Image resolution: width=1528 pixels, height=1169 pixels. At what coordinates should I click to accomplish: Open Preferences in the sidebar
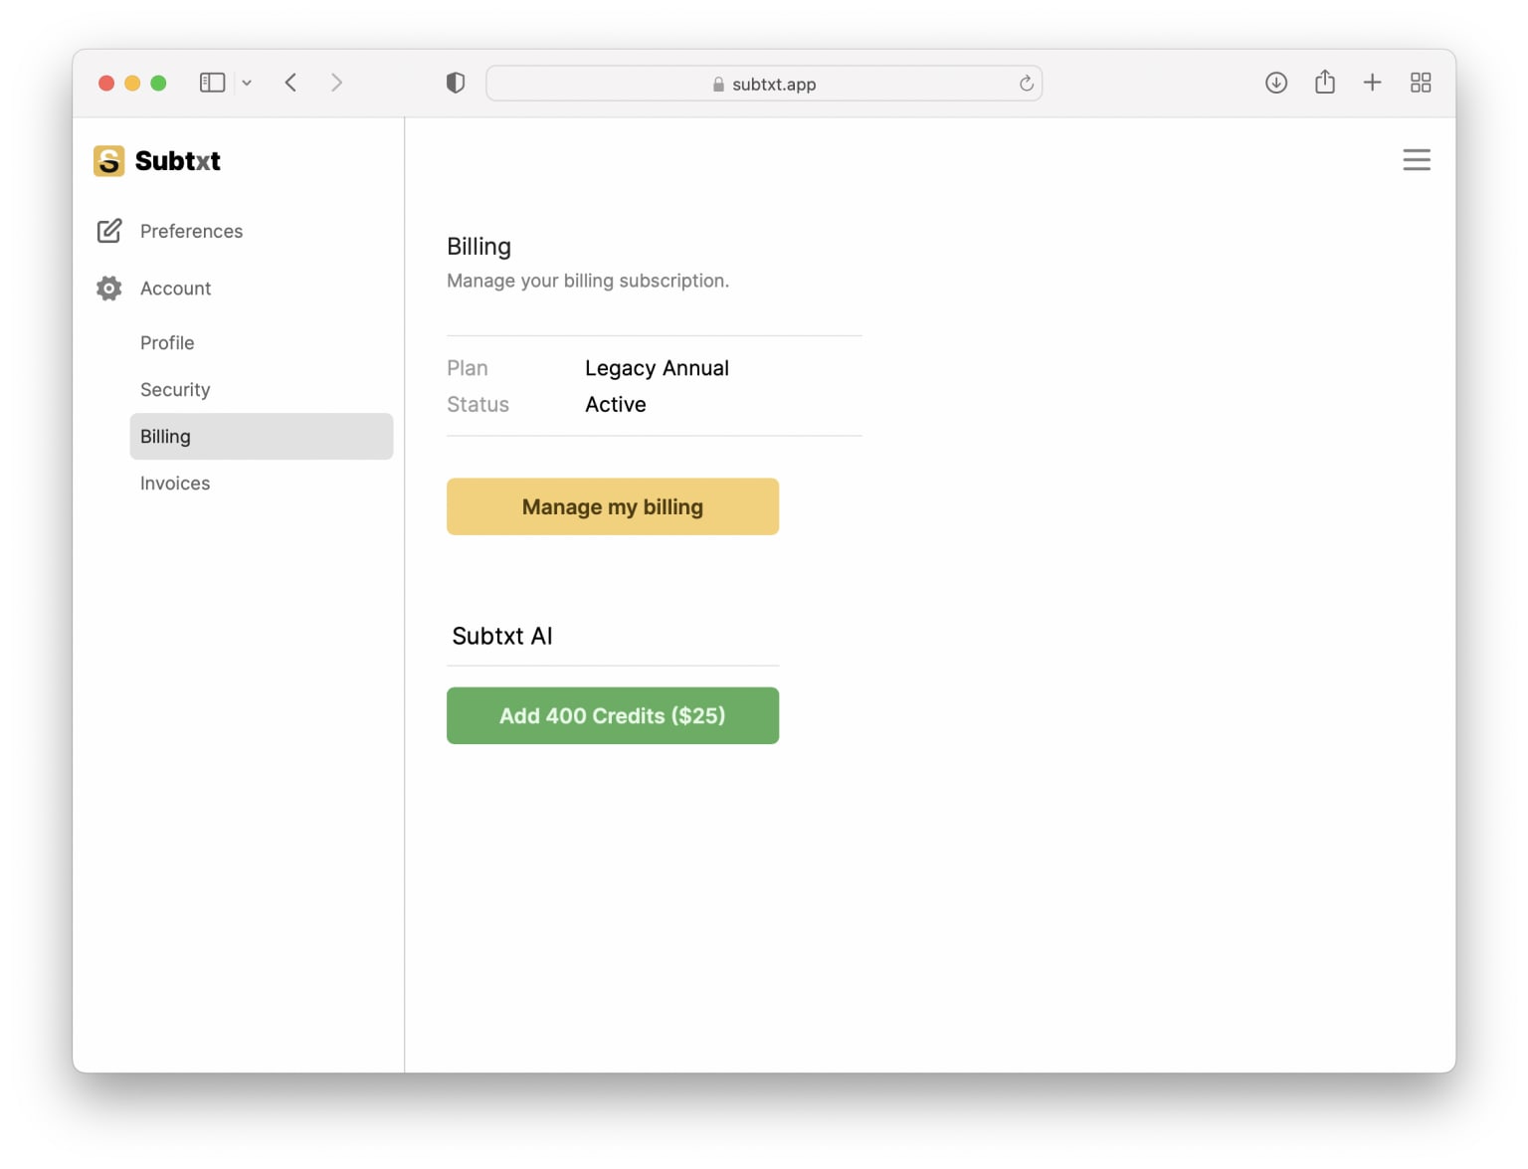coord(191,231)
